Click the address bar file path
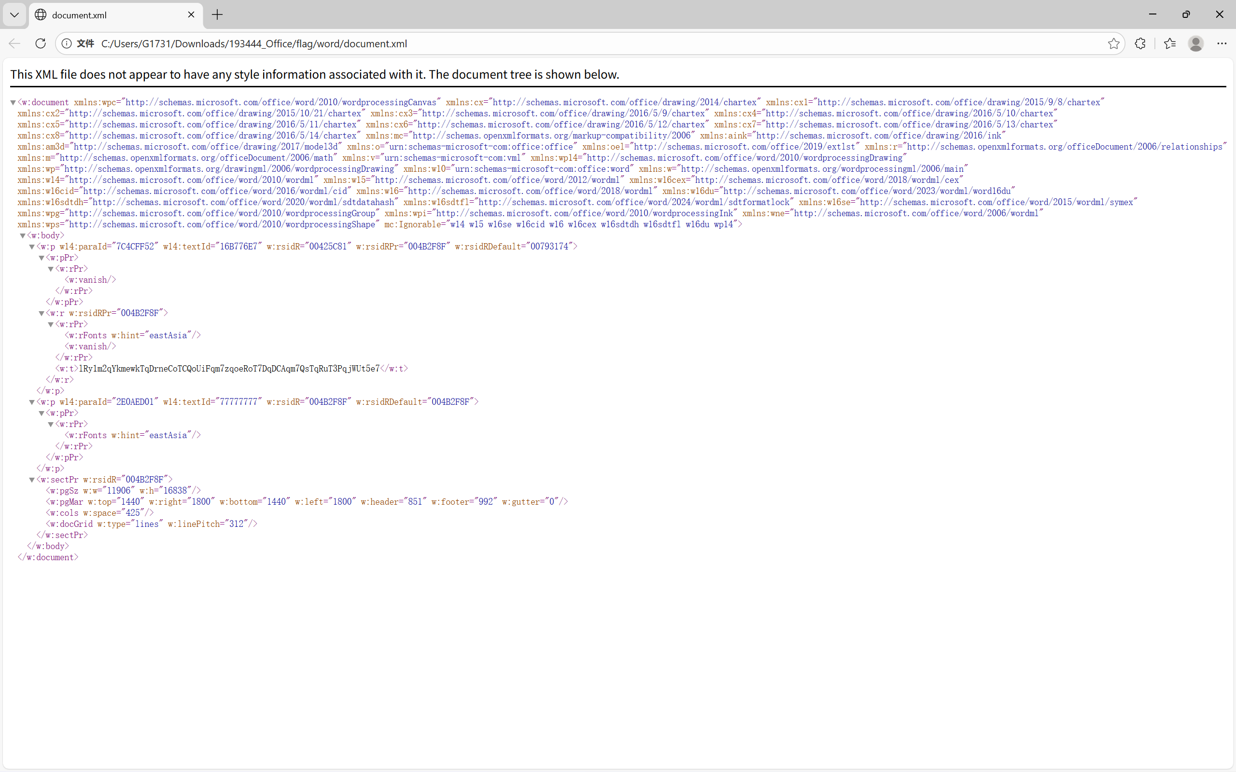Viewport: 1236px width, 772px height. [x=254, y=43]
